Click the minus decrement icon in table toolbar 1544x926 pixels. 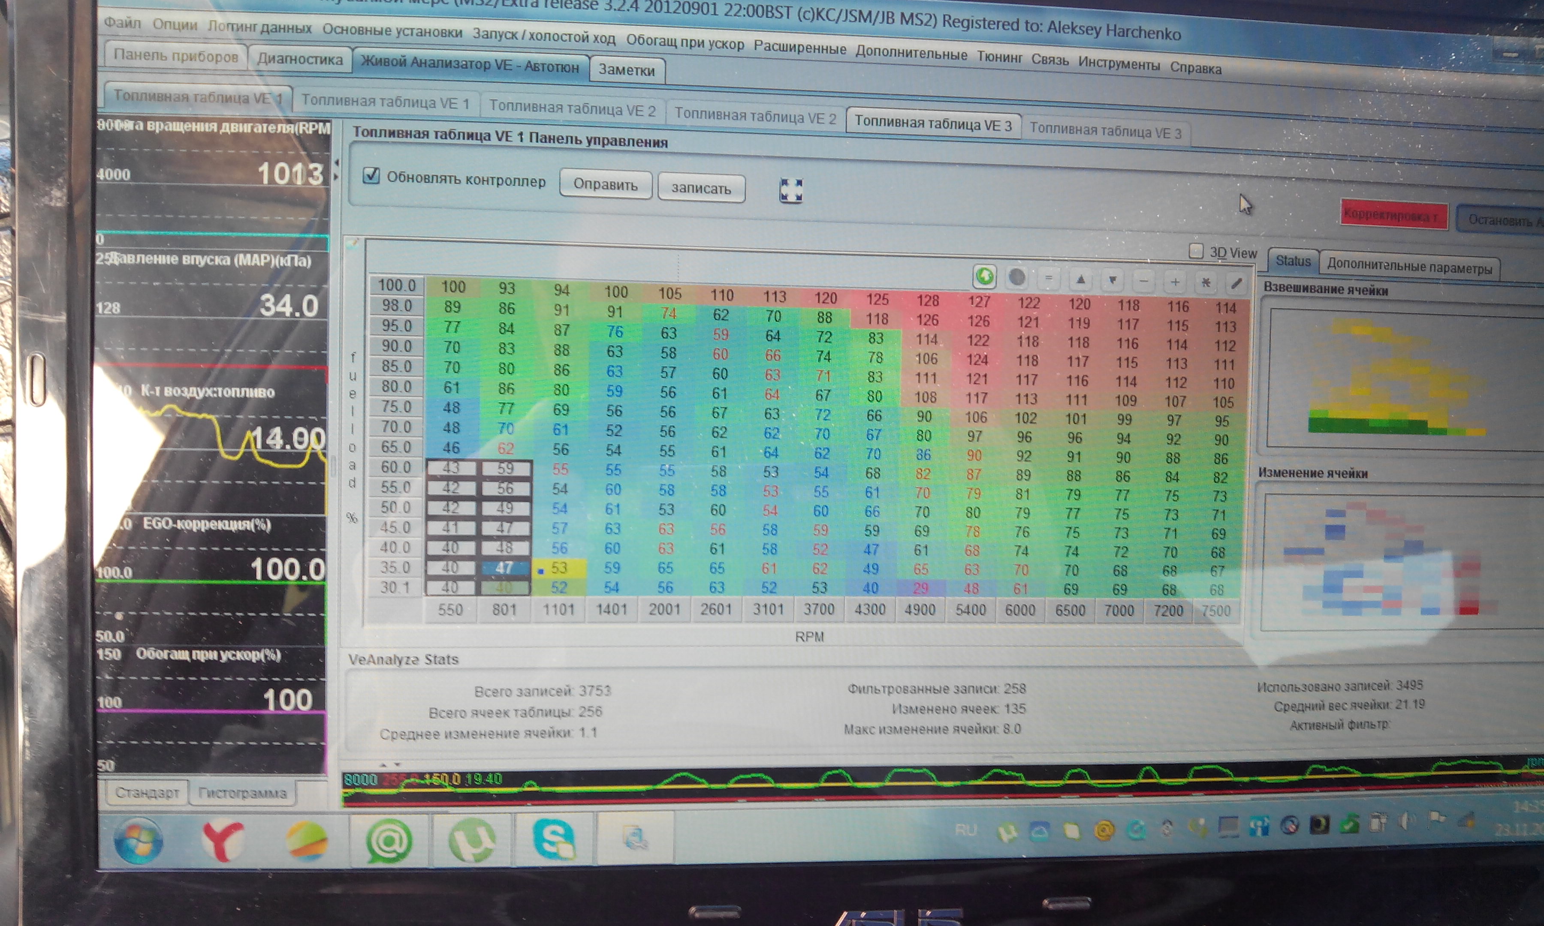[x=1143, y=281]
